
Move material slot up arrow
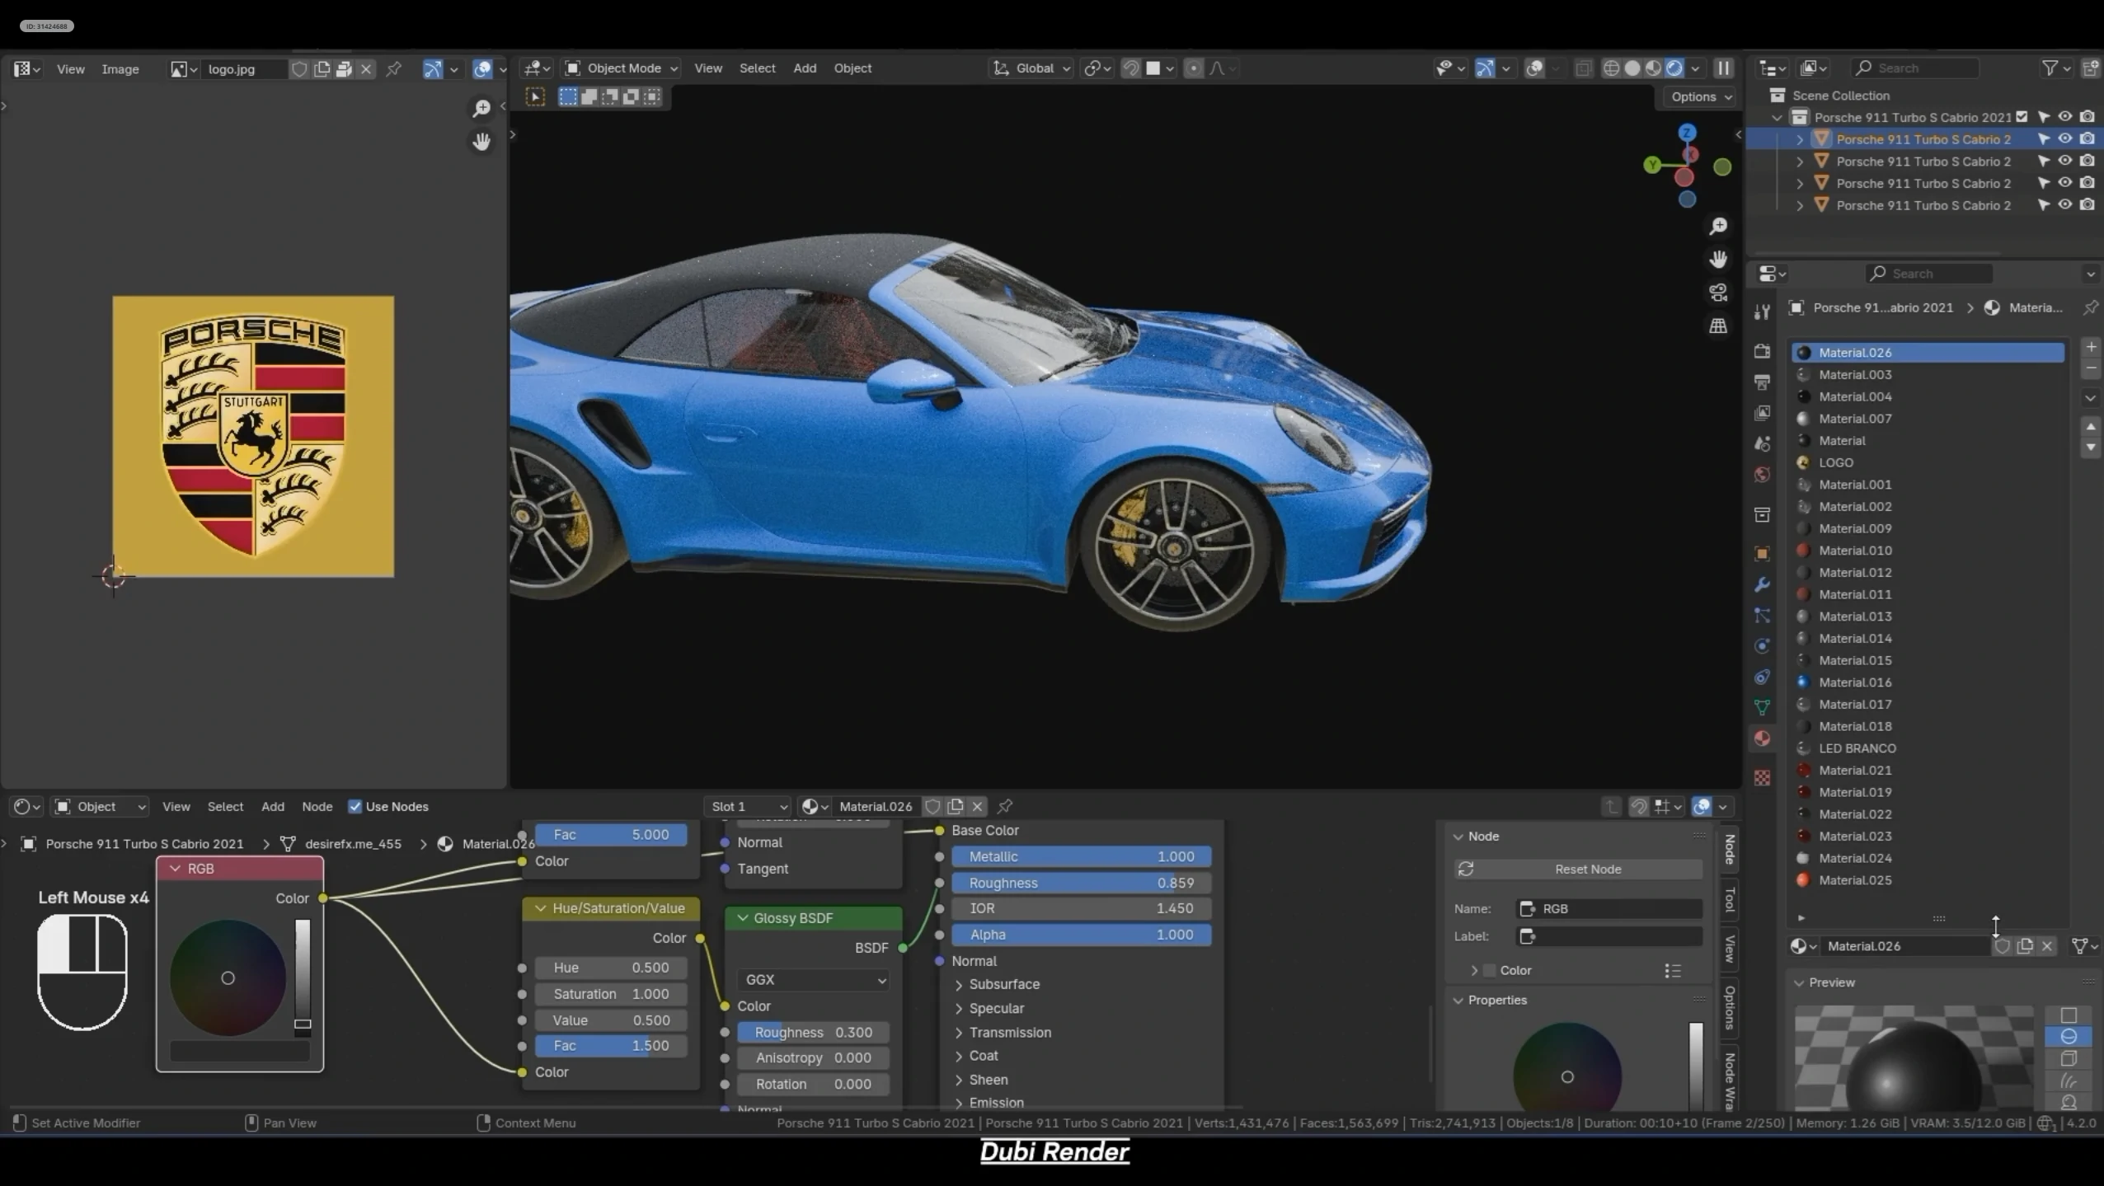tap(2091, 427)
